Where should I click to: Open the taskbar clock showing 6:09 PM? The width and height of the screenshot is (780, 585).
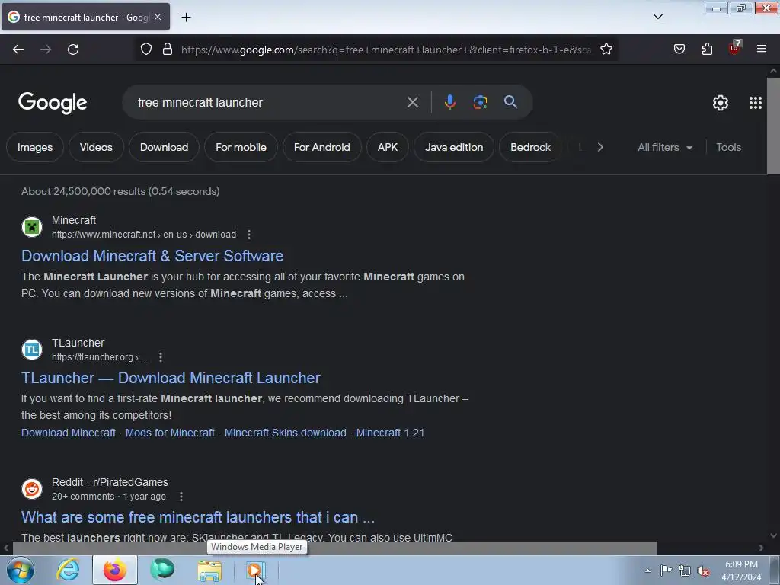point(741,571)
